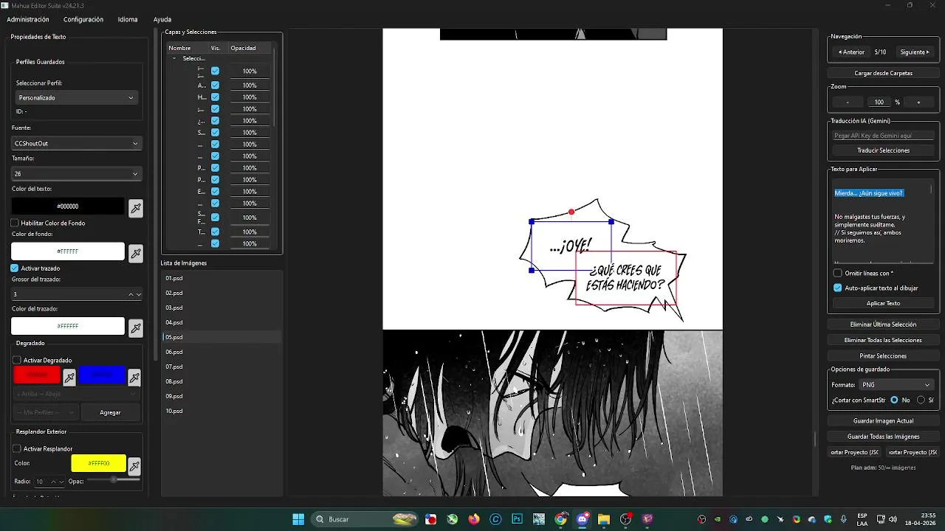945x531 pixels.
Task: Pick text color with the eyedropper
Action: click(x=136, y=208)
